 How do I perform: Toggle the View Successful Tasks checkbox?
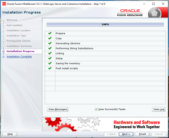(96, 109)
